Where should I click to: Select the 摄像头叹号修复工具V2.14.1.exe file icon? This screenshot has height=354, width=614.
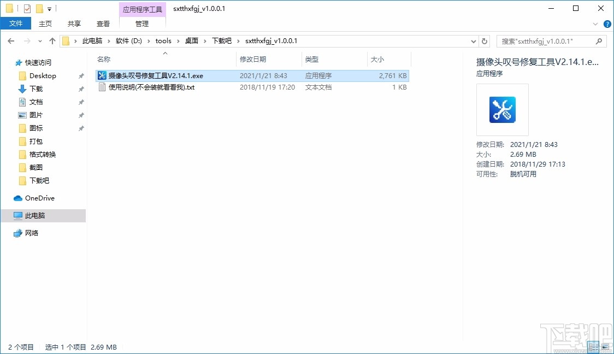(102, 75)
